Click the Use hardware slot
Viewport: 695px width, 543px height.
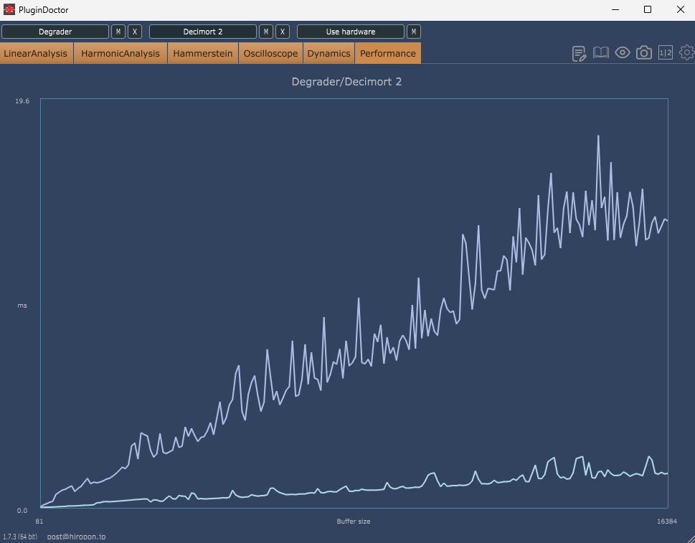coord(351,32)
